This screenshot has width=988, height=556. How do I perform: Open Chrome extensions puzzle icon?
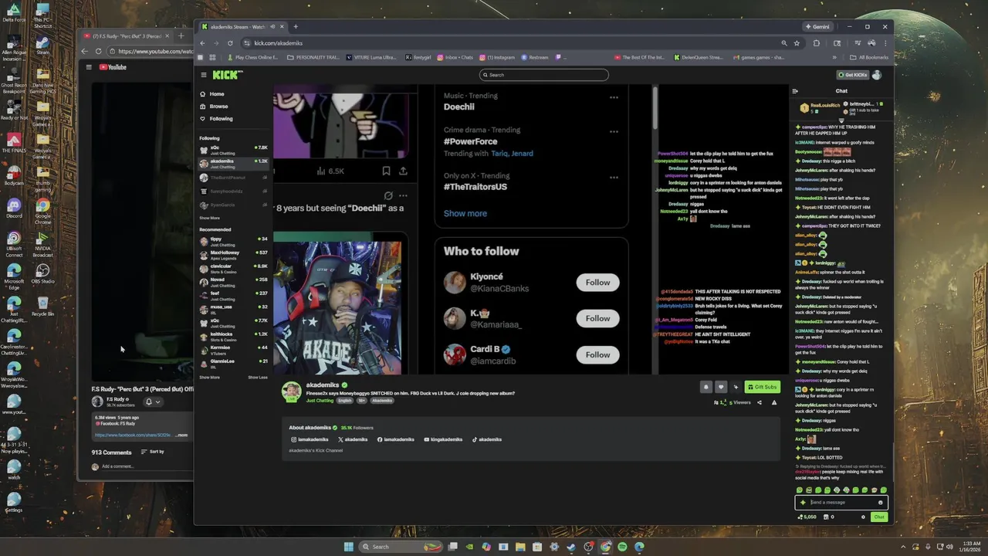[x=816, y=43]
